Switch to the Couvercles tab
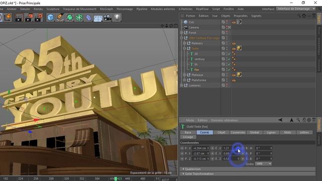 (238, 132)
